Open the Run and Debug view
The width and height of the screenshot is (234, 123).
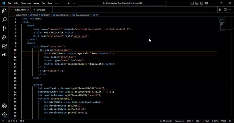4,37
